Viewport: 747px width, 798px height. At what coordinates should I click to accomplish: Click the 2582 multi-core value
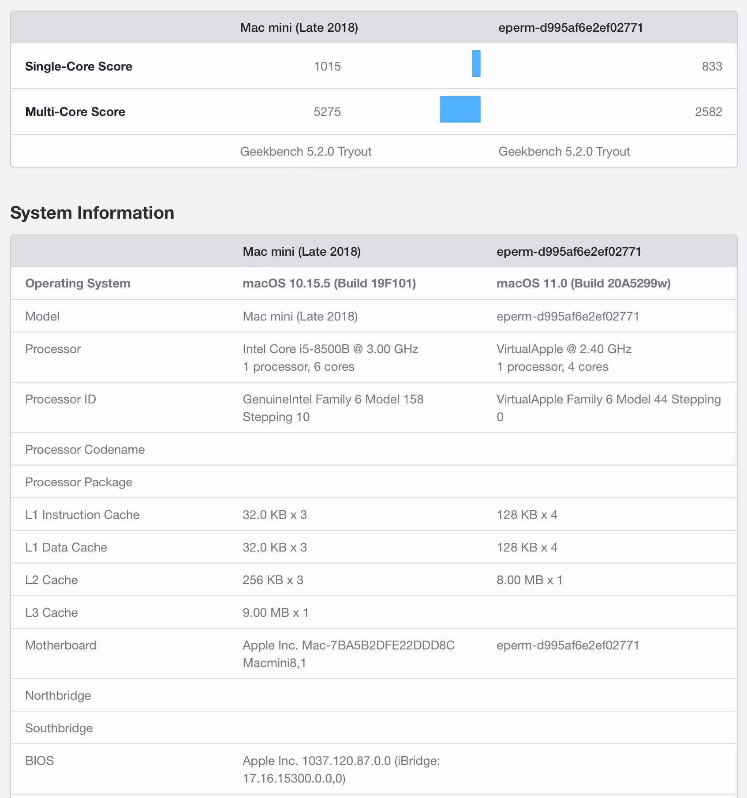(708, 112)
